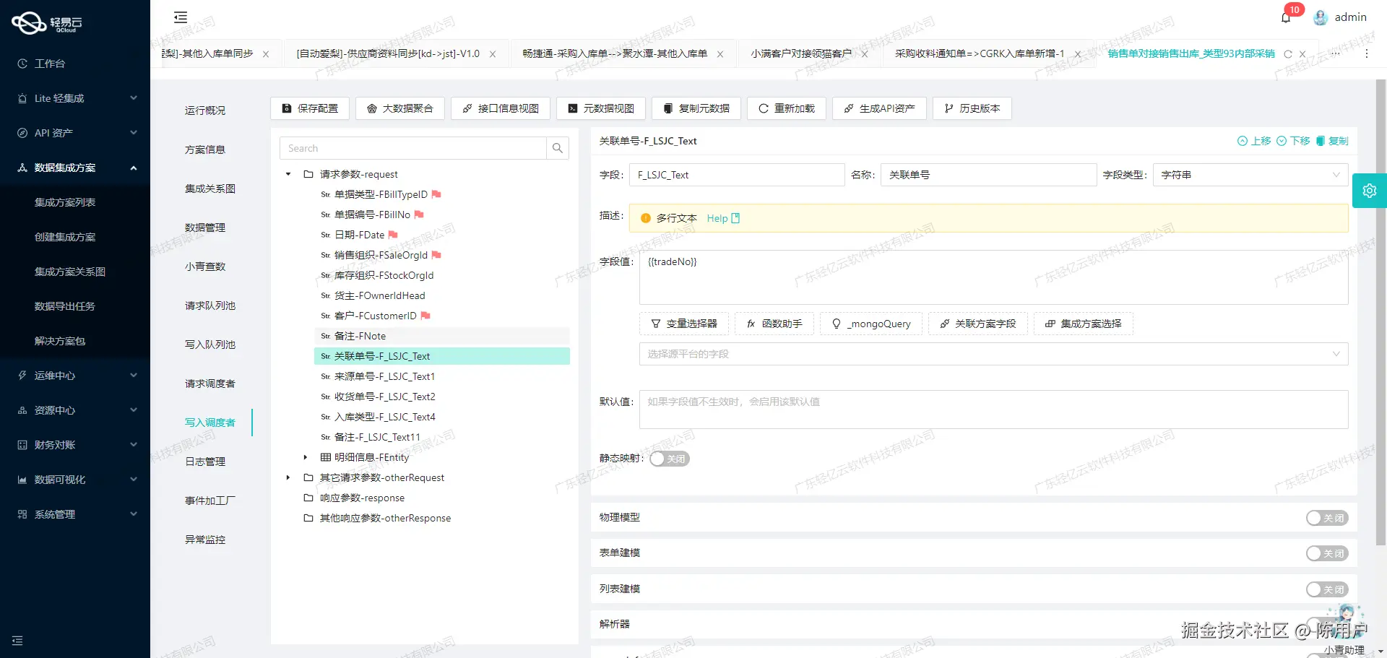Click the Help link in 描述
This screenshot has width=1387, height=658.
point(717,218)
